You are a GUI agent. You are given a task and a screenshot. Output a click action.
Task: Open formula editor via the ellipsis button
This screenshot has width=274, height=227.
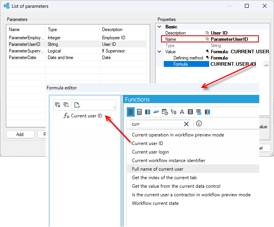266,64
